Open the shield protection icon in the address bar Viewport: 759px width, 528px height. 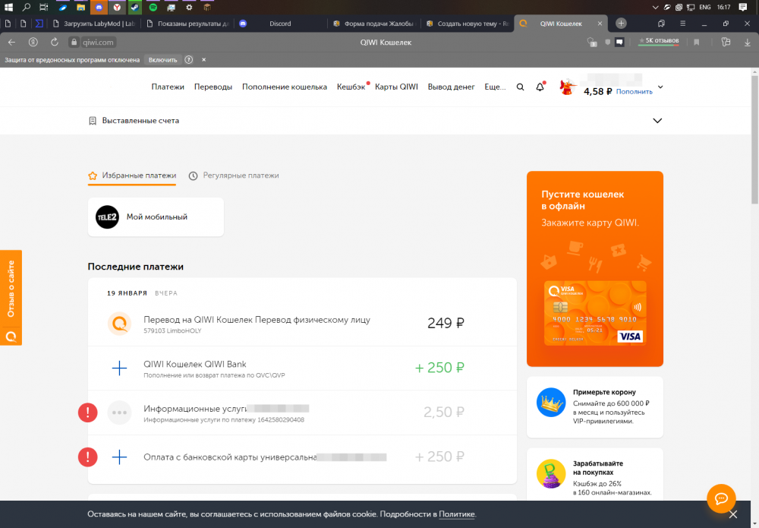click(x=607, y=42)
